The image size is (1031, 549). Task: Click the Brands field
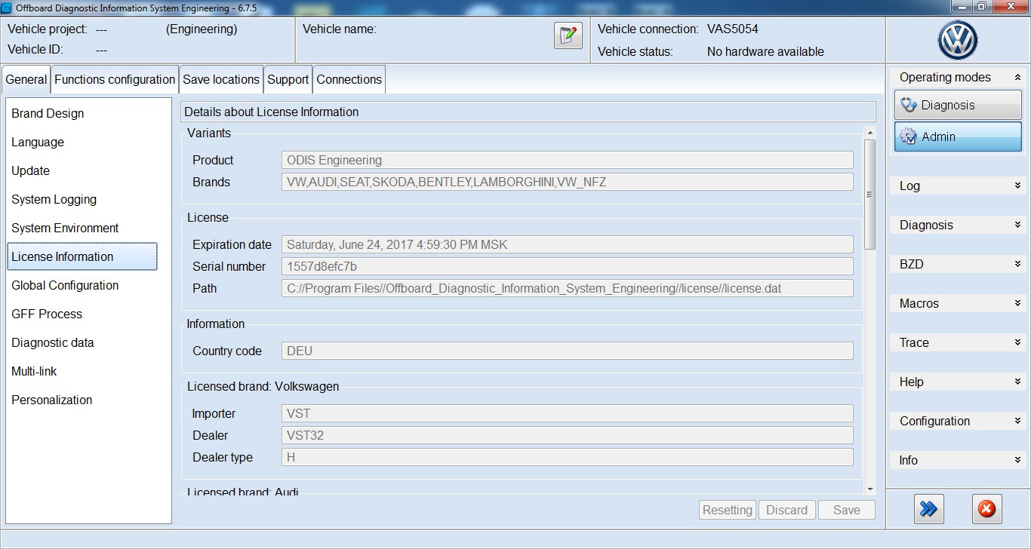pos(568,182)
